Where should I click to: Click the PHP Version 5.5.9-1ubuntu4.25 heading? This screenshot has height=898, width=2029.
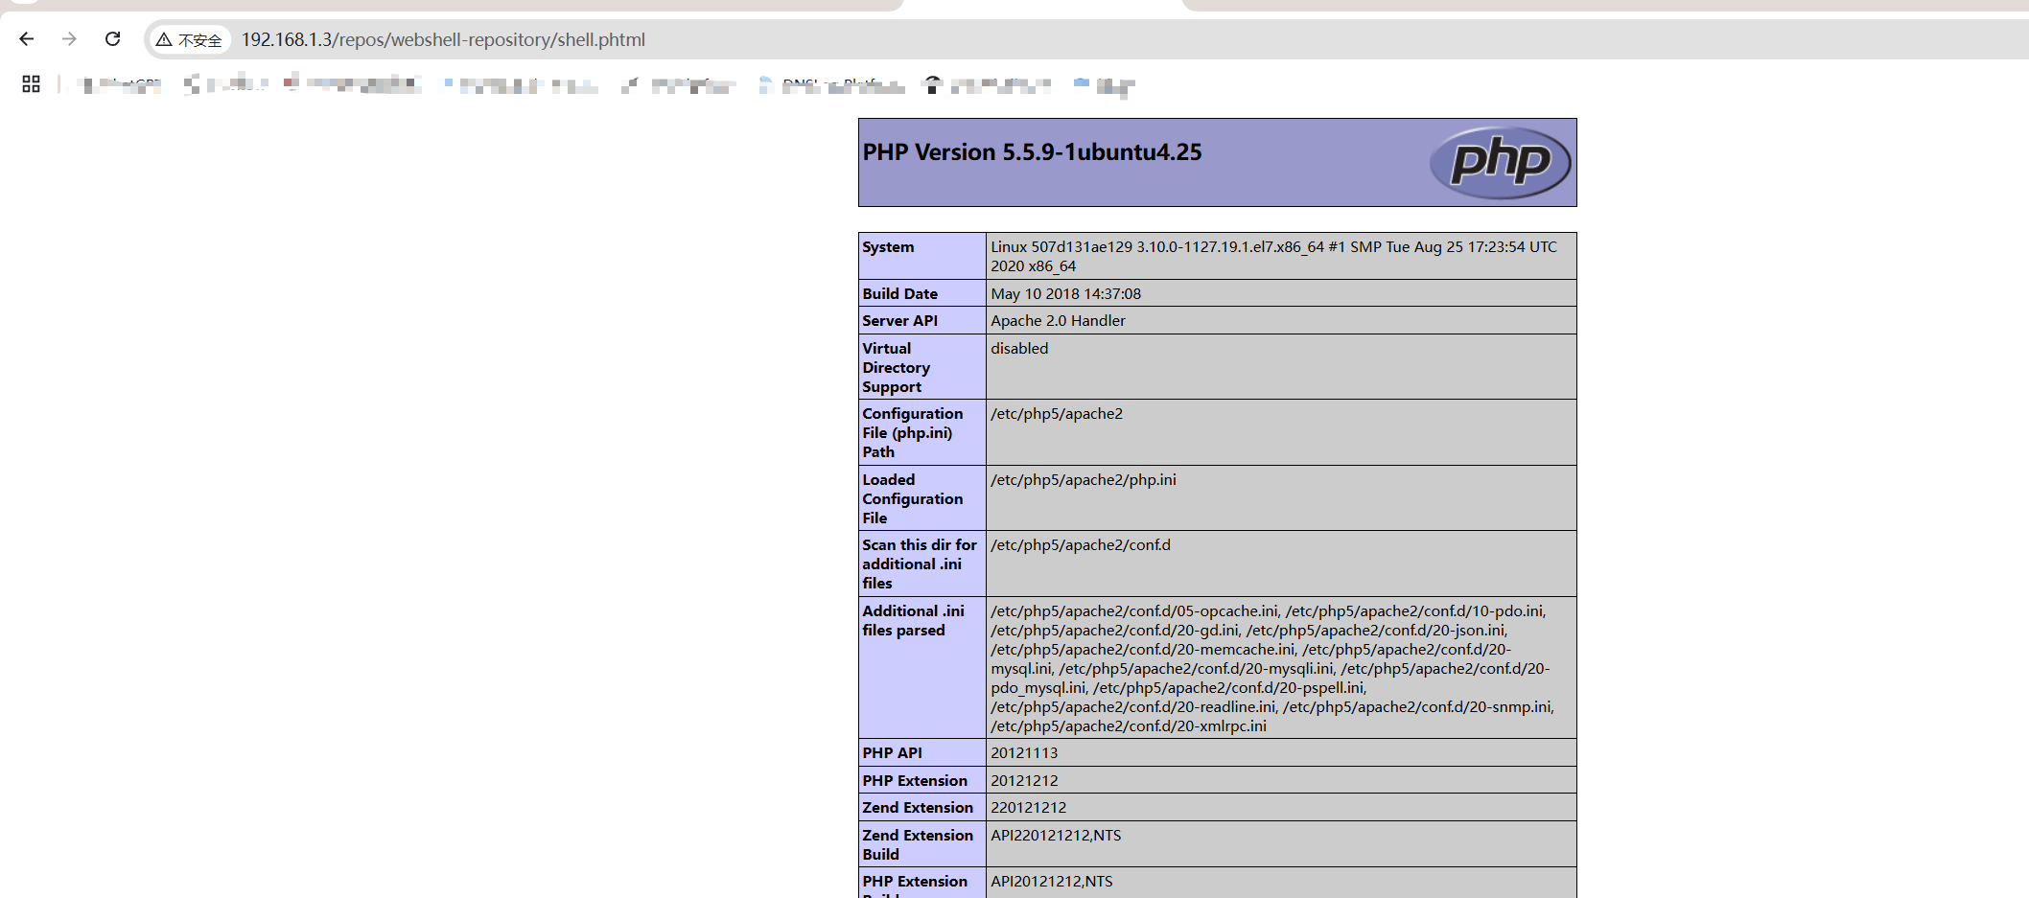(1032, 152)
